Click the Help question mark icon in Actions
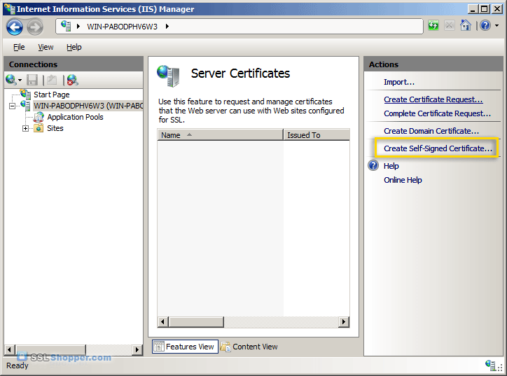 (x=373, y=165)
